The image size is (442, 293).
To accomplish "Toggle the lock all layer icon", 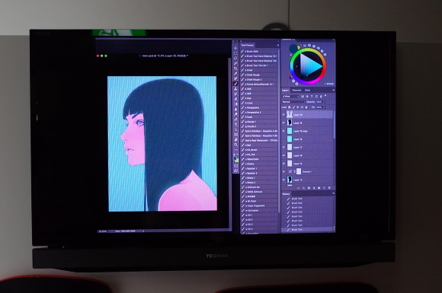I will click(306, 107).
